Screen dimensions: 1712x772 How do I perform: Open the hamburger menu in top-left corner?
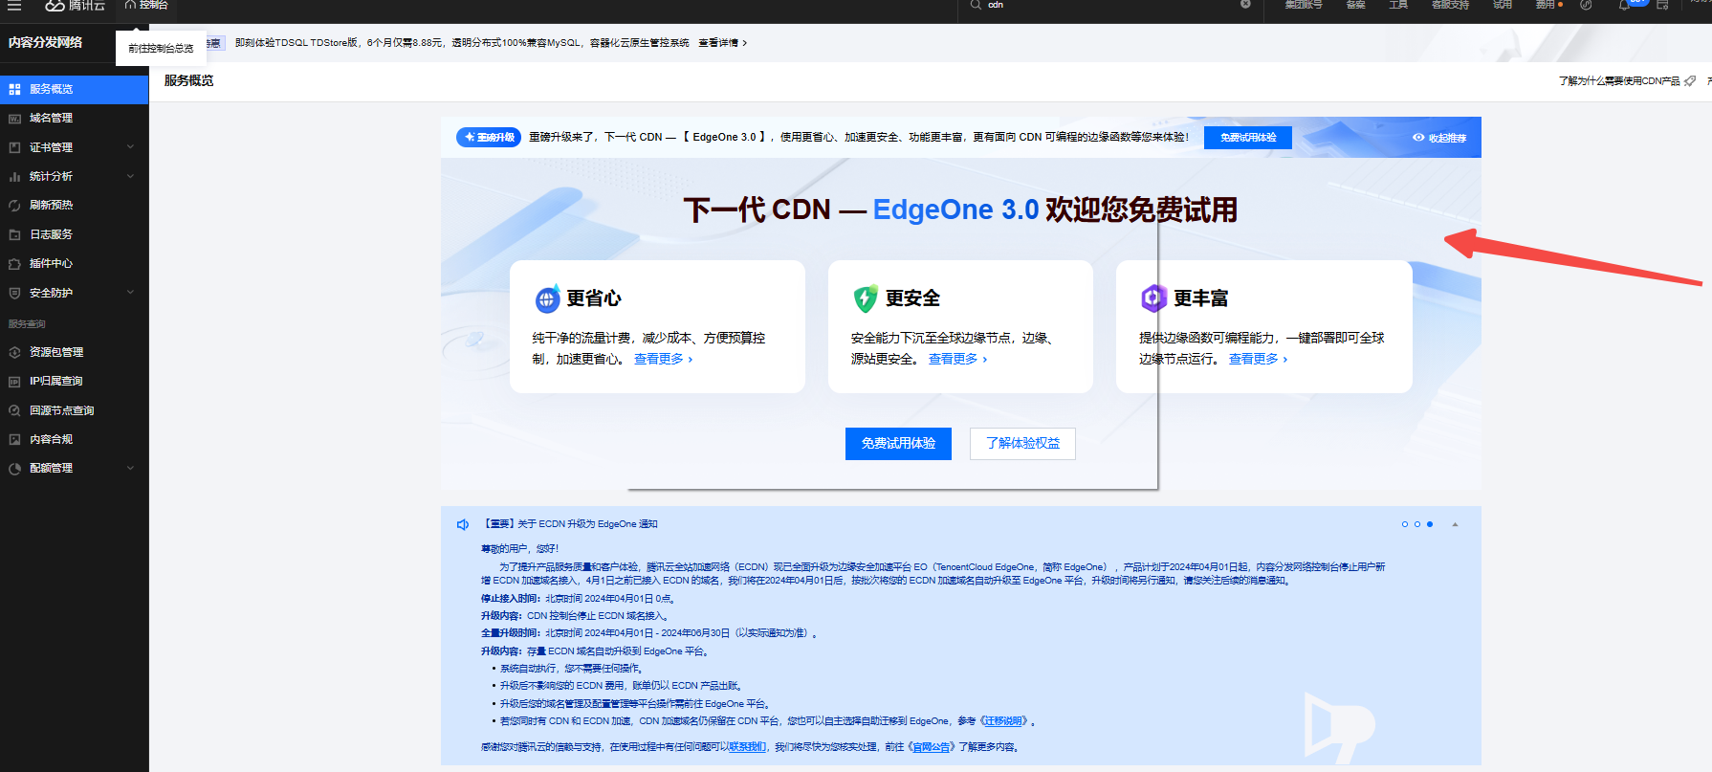coord(14,5)
